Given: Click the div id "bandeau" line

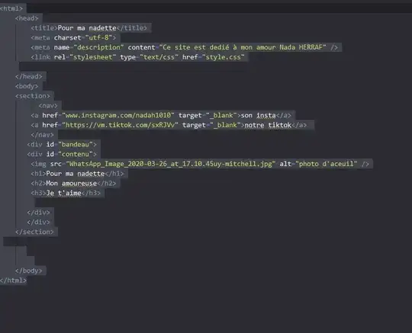Looking at the screenshot, I should tap(62, 145).
